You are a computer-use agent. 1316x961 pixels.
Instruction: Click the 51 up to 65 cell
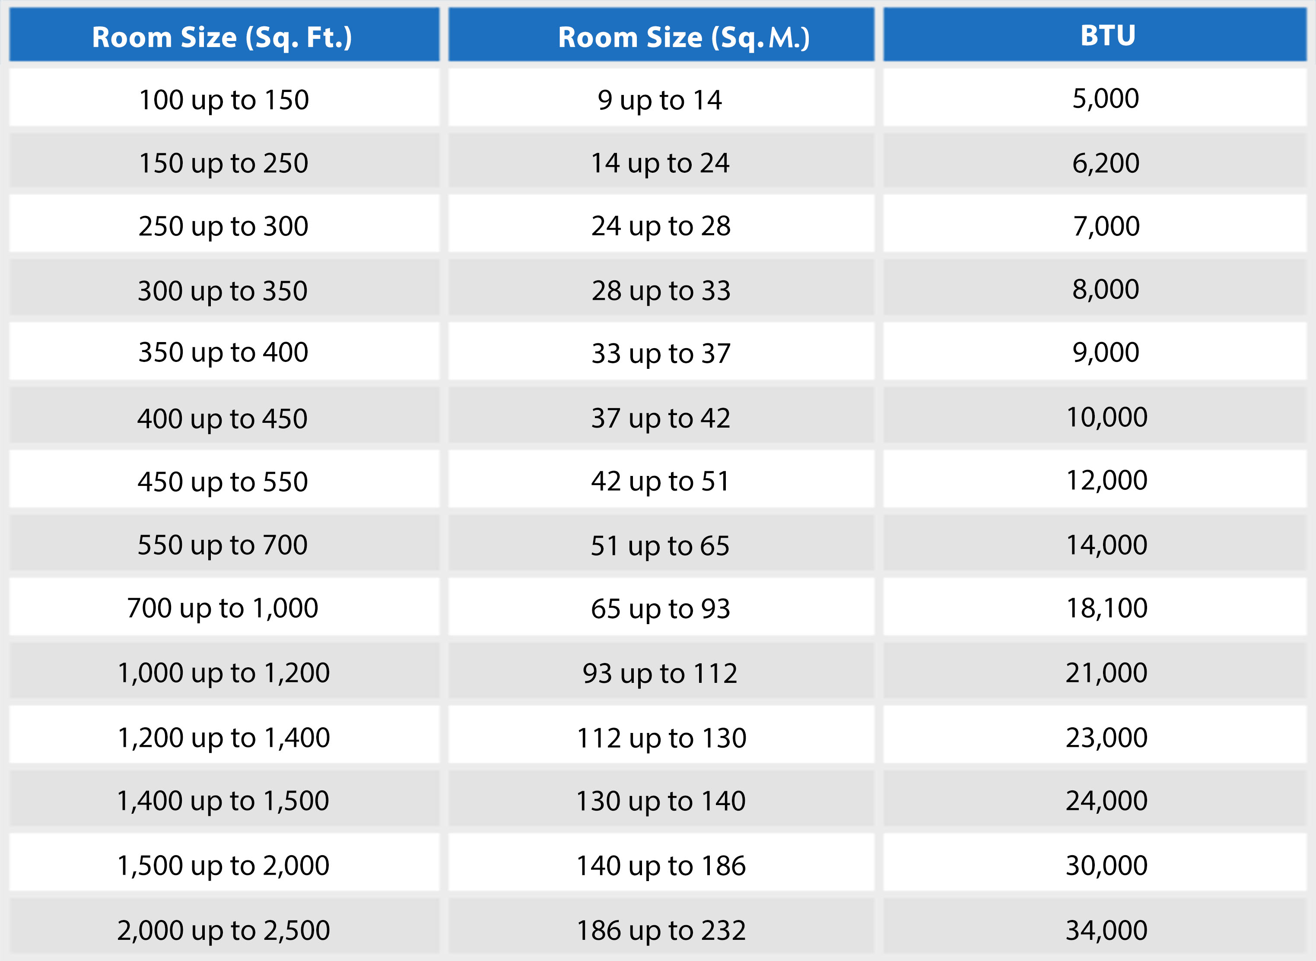tap(660, 546)
